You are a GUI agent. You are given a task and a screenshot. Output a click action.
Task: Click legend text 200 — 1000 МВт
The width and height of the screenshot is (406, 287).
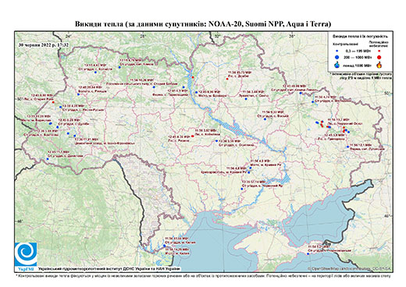tap(358, 57)
